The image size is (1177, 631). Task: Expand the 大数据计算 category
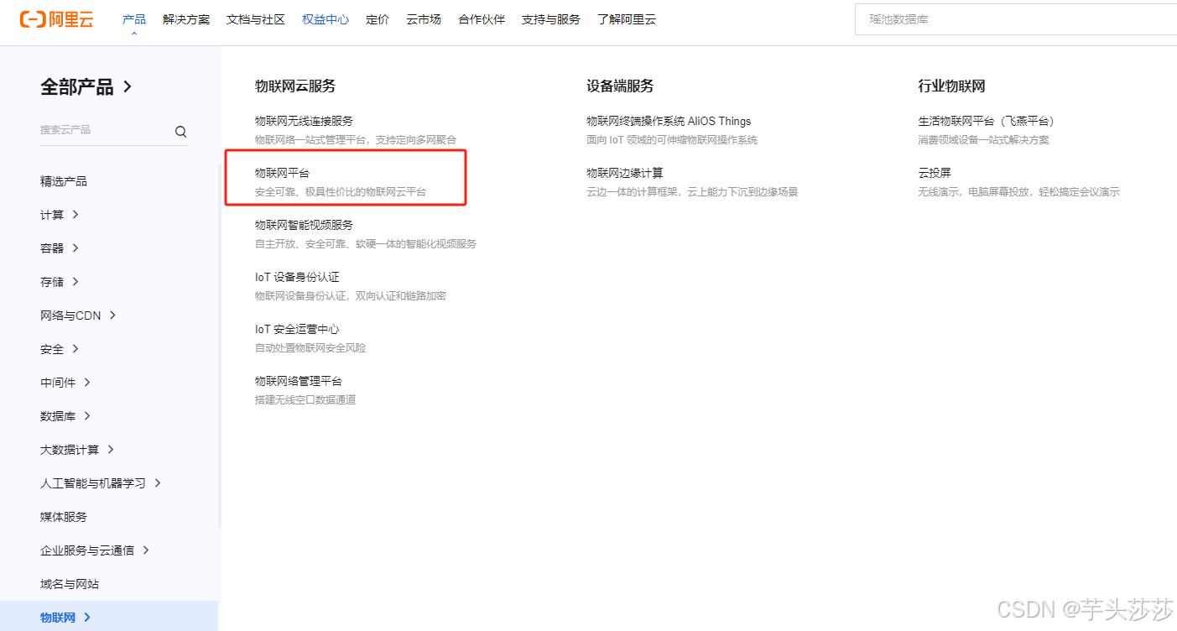point(77,450)
